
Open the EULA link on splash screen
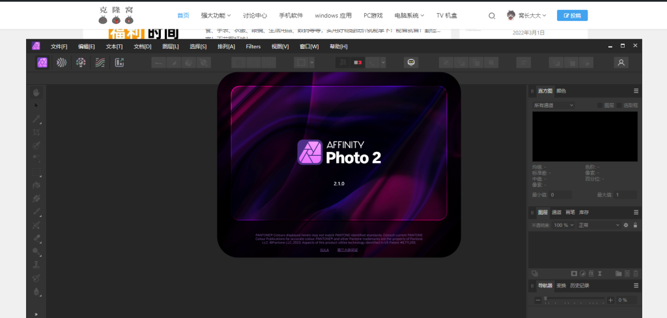pos(324,250)
